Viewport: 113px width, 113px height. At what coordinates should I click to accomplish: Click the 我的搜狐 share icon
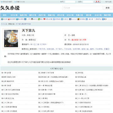pyautogui.click(x=78, y=19)
